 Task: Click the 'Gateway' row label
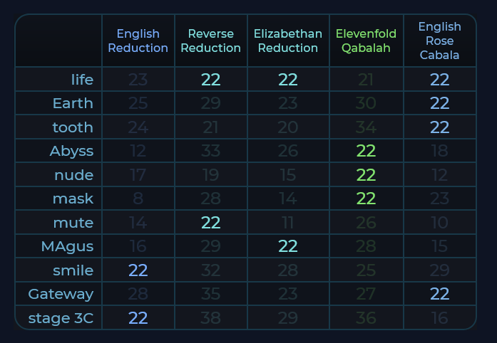[61, 295]
